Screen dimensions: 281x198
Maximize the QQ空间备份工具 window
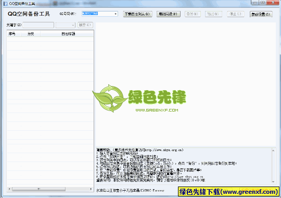263,2
